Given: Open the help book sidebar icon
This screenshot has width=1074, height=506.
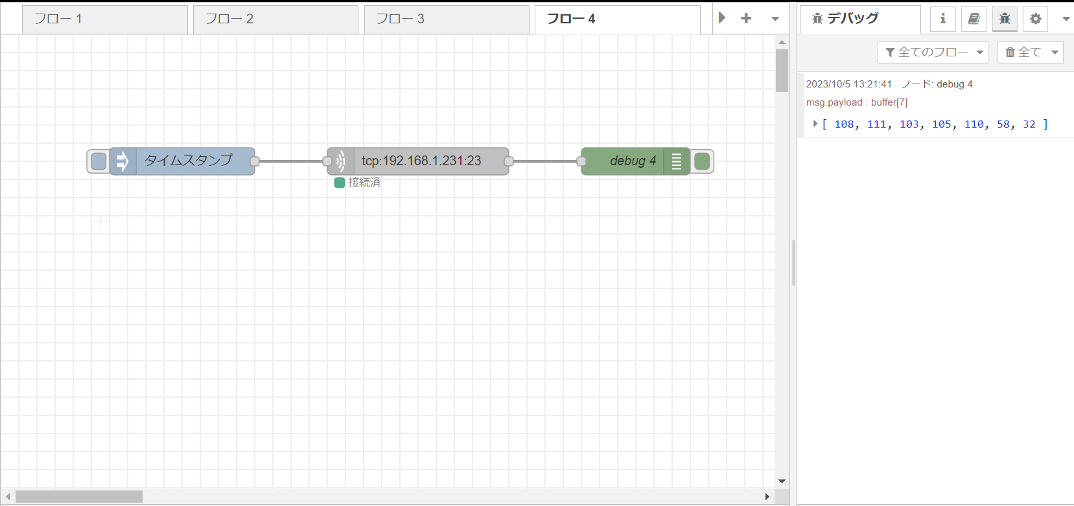Looking at the screenshot, I should click(x=974, y=19).
